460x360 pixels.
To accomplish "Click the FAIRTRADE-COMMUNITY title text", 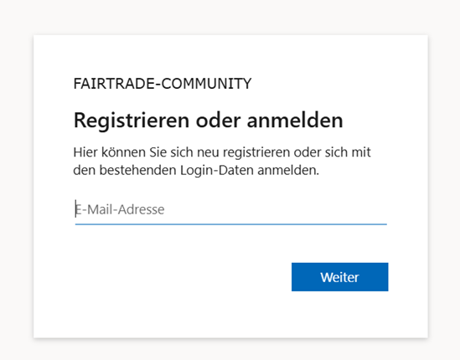I will (x=163, y=84).
